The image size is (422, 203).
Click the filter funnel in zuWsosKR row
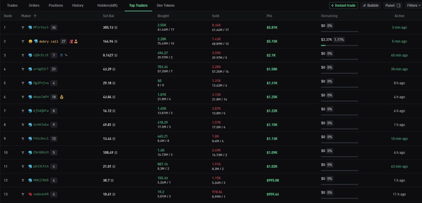(x=23, y=194)
